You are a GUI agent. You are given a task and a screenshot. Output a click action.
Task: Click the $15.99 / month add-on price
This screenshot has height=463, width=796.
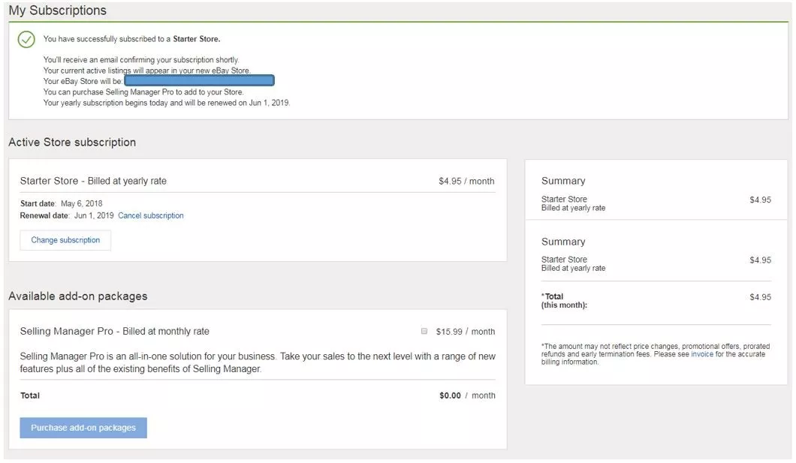[465, 332]
